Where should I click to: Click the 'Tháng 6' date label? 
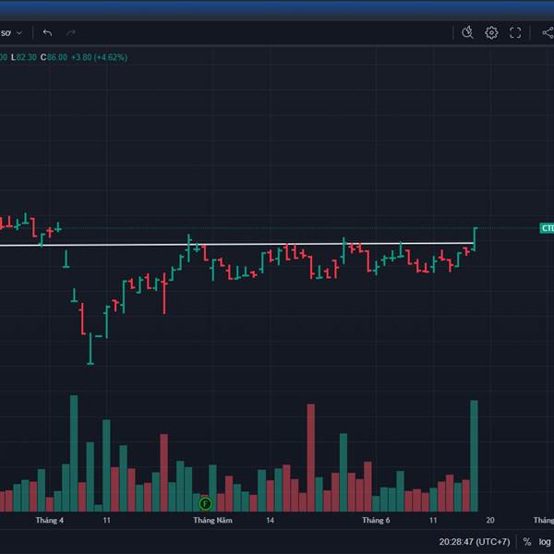tap(376, 520)
